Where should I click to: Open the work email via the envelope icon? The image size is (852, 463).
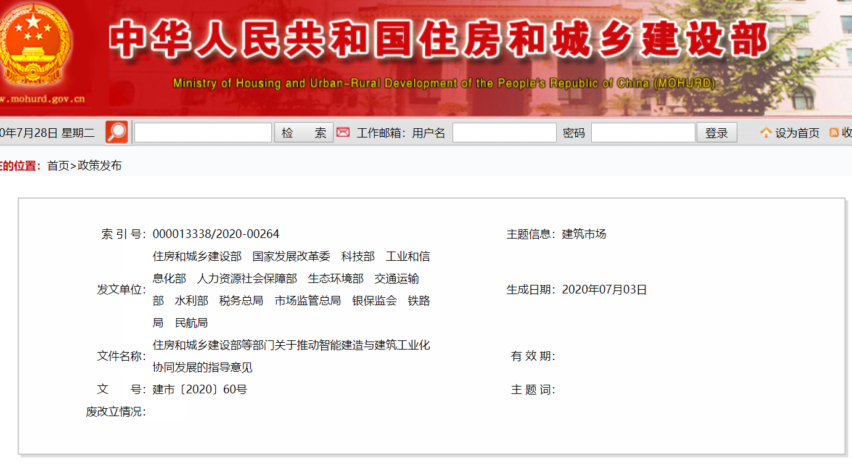pyautogui.click(x=343, y=132)
